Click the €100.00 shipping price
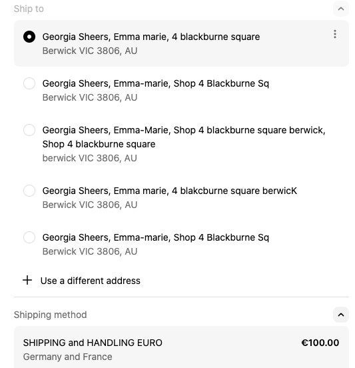The height and width of the screenshot is (368, 355). (x=320, y=343)
